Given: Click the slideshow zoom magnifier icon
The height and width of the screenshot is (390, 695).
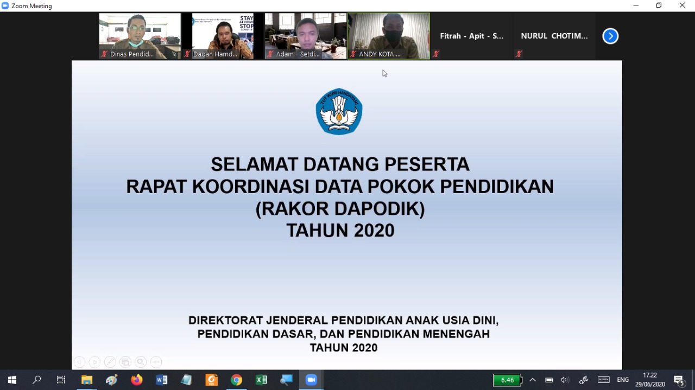Looking at the screenshot, I should [x=141, y=362].
